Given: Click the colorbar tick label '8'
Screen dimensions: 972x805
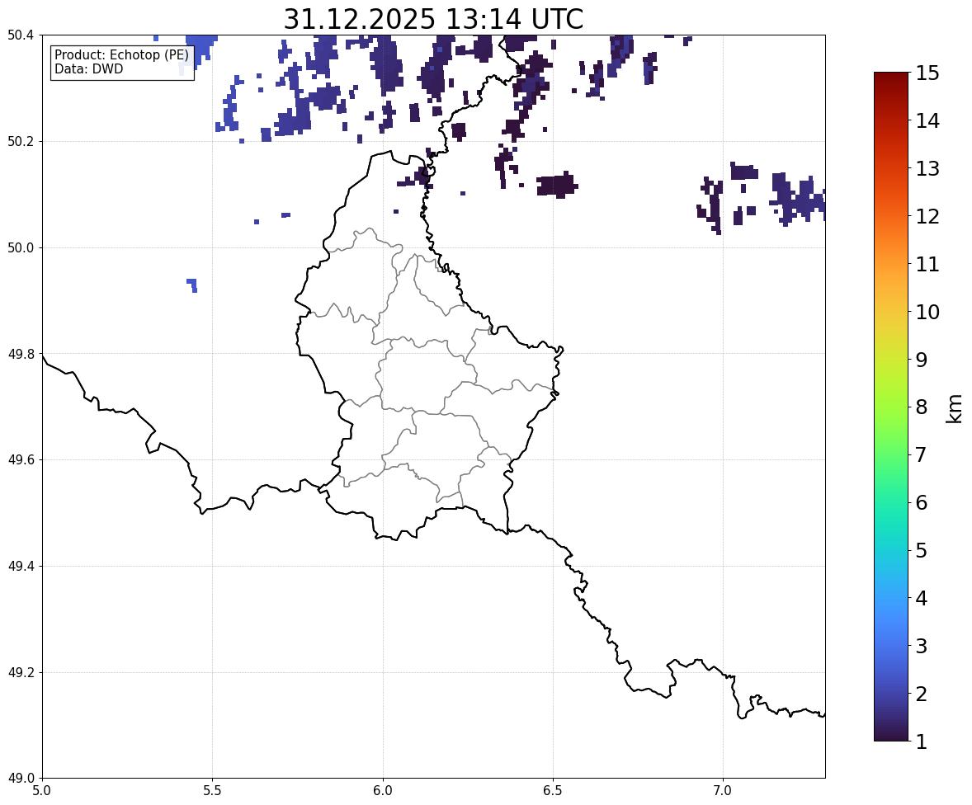Looking at the screenshot, I should (922, 407).
